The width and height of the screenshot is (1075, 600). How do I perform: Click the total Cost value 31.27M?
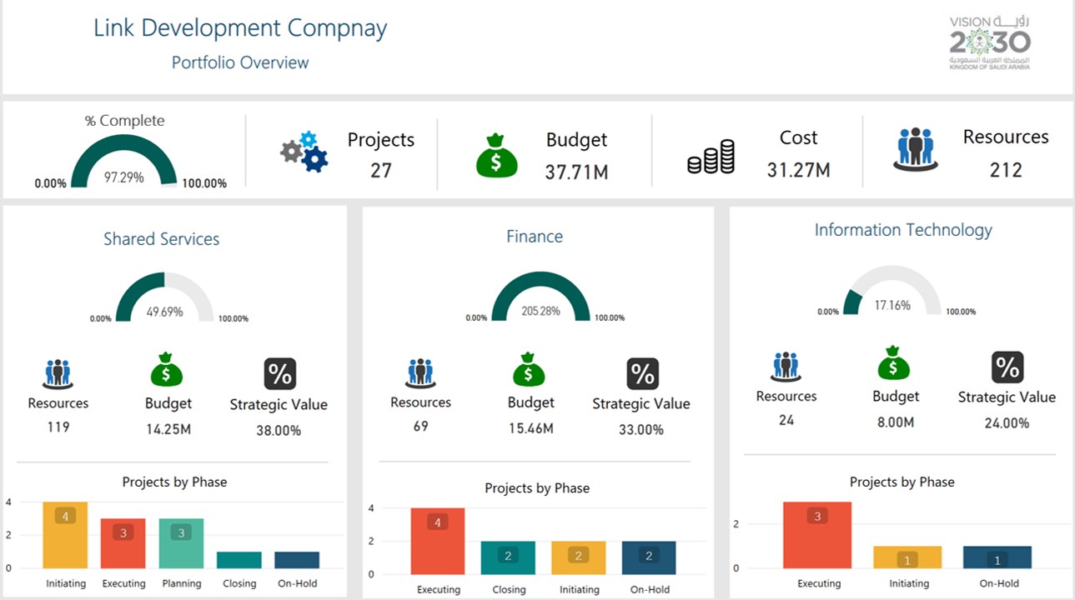(x=798, y=170)
